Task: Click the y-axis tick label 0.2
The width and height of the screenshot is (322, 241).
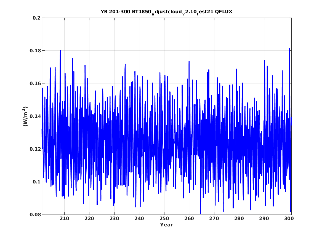Action: (x=36, y=18)
